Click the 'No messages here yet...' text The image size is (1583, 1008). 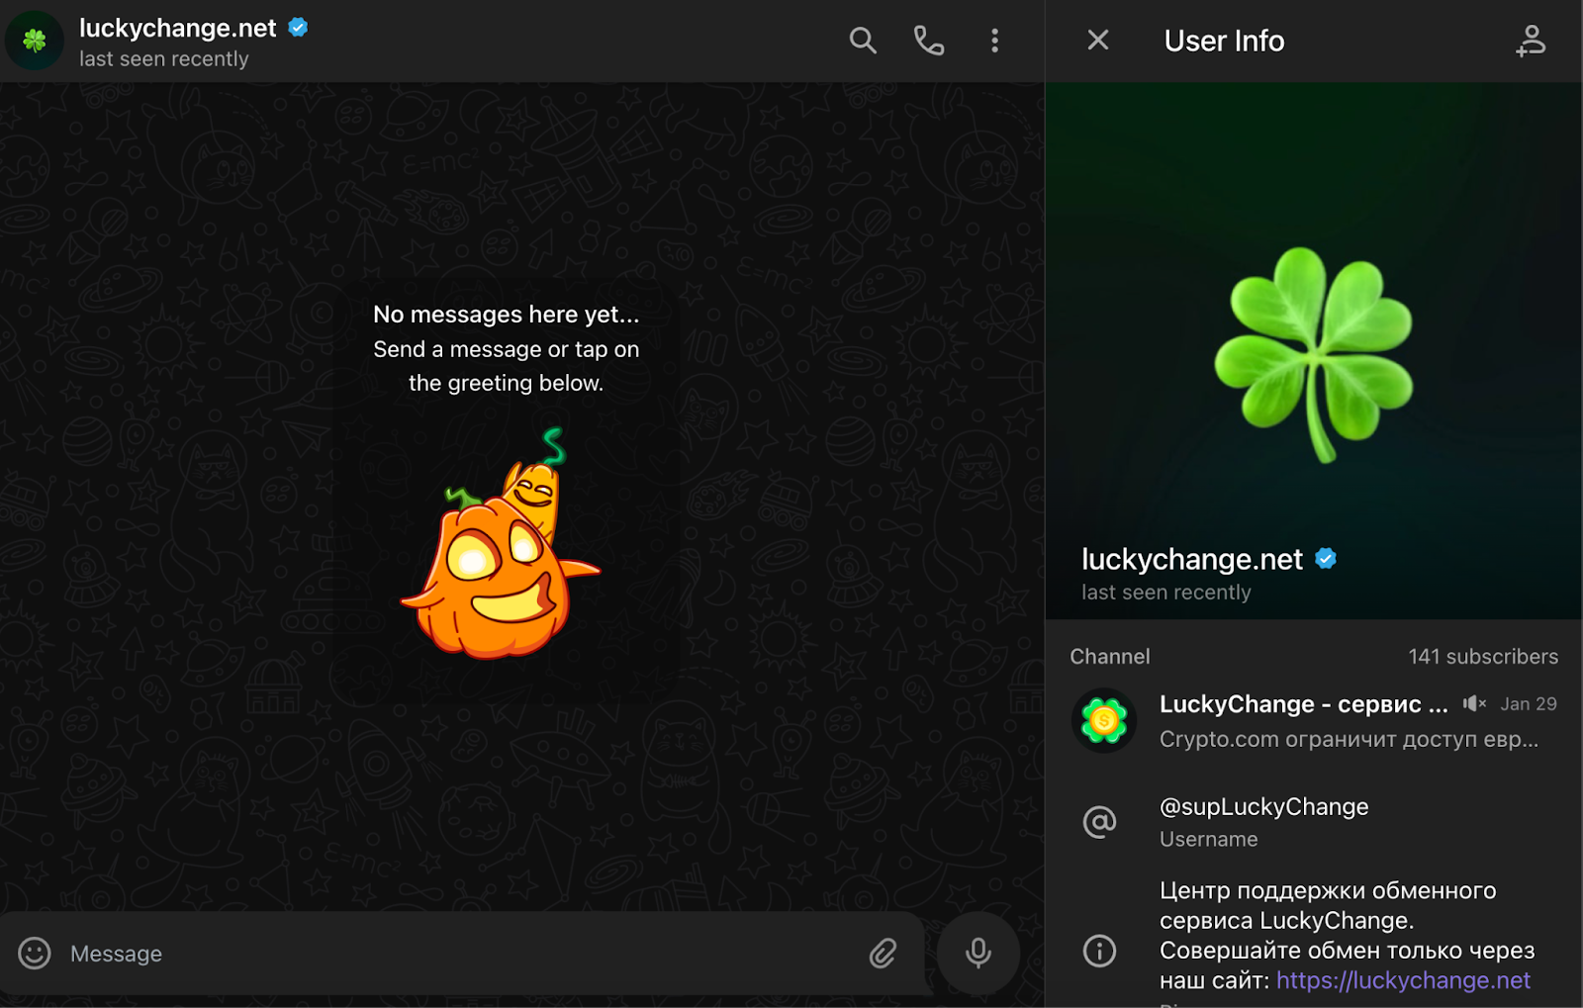pos(507,315)
